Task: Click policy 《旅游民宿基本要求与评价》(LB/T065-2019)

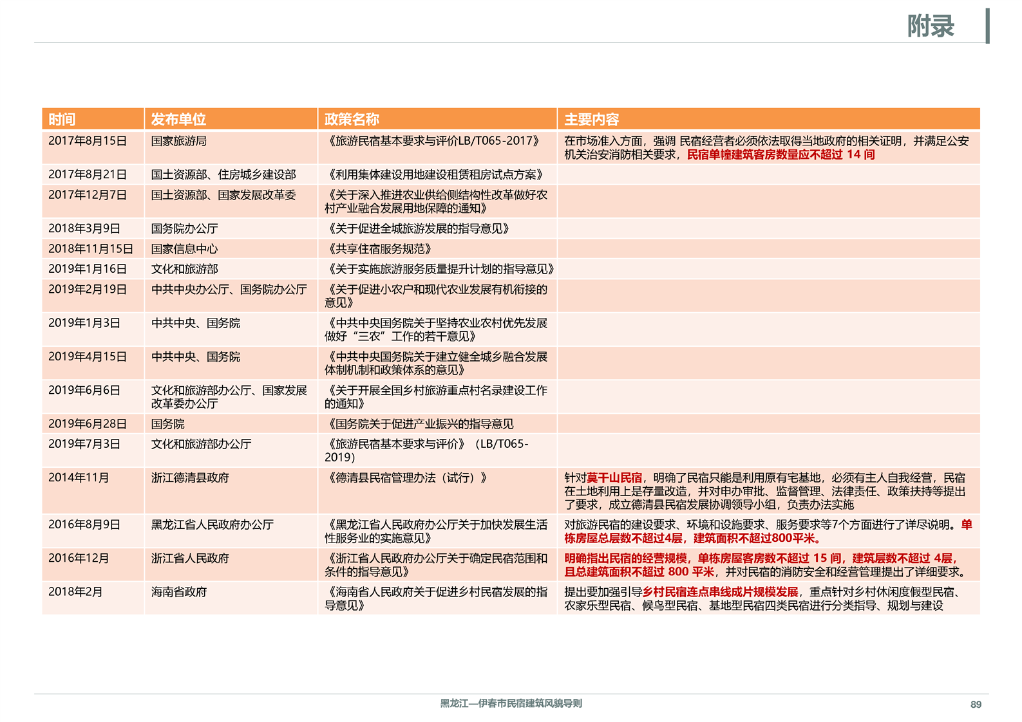Action: tap(427, 450)
